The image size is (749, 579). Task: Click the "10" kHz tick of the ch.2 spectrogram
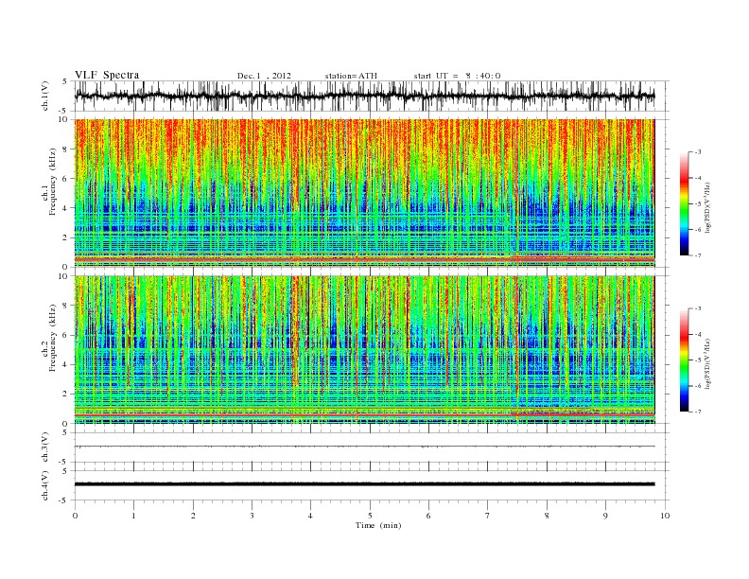click(x=65, y=276)
